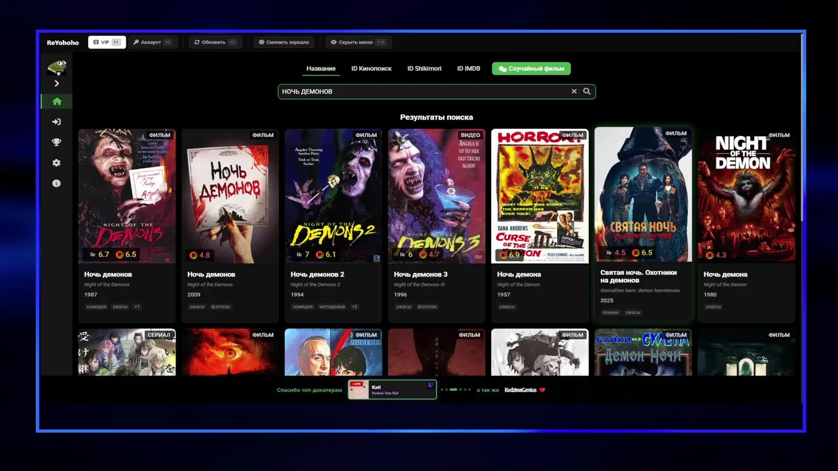Click the sidebar login arrow icon
Screen dimensions: 838x471
(x=57, y=122)
